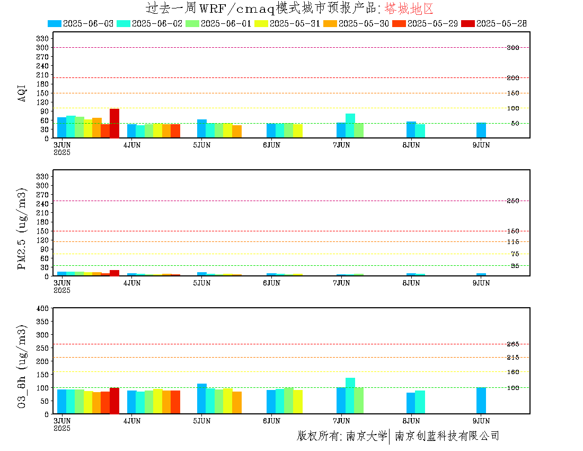Click the orange 5JUN bar in O3_8h chart
The height and width of the screenshot is (451, 583).
[237, 403]
